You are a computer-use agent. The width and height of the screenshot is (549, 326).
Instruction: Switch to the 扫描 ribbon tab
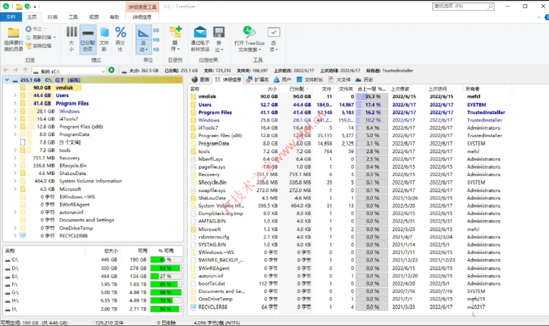click(x=53, y=17)
